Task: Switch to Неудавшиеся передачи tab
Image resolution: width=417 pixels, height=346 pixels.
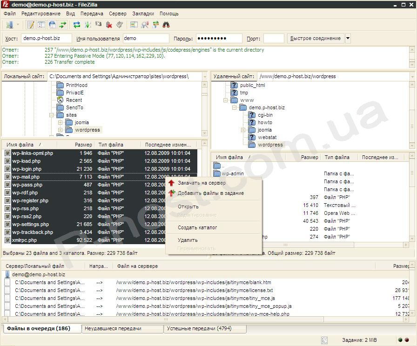Action: (122, 328)
